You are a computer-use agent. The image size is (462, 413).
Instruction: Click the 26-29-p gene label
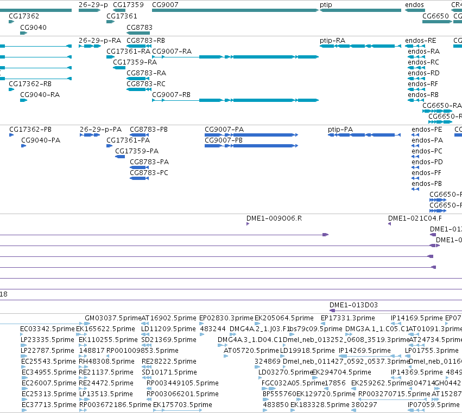tap(93, 5)
